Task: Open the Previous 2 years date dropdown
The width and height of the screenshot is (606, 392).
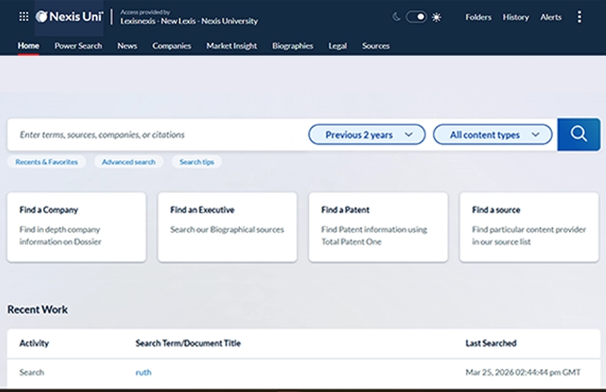Action: click(x=367, y=135)
